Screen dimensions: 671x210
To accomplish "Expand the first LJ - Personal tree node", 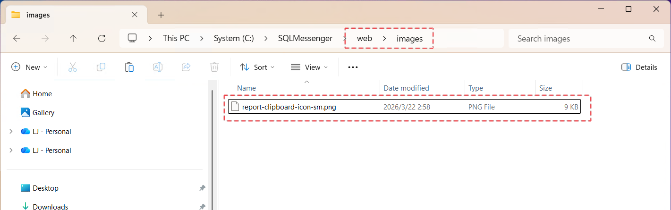I will [x=11, y=132].
